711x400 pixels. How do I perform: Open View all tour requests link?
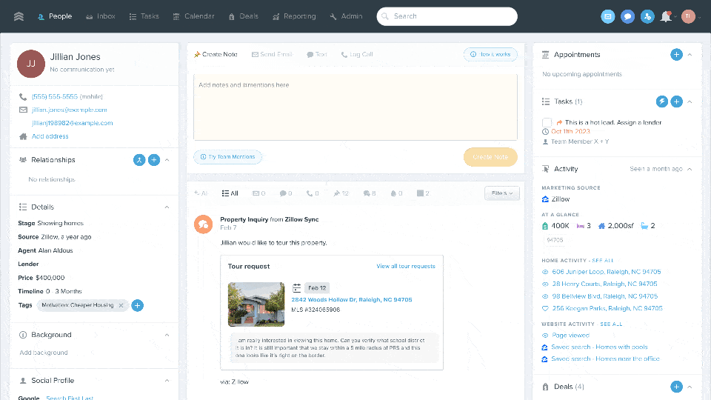tap(405, 266)
